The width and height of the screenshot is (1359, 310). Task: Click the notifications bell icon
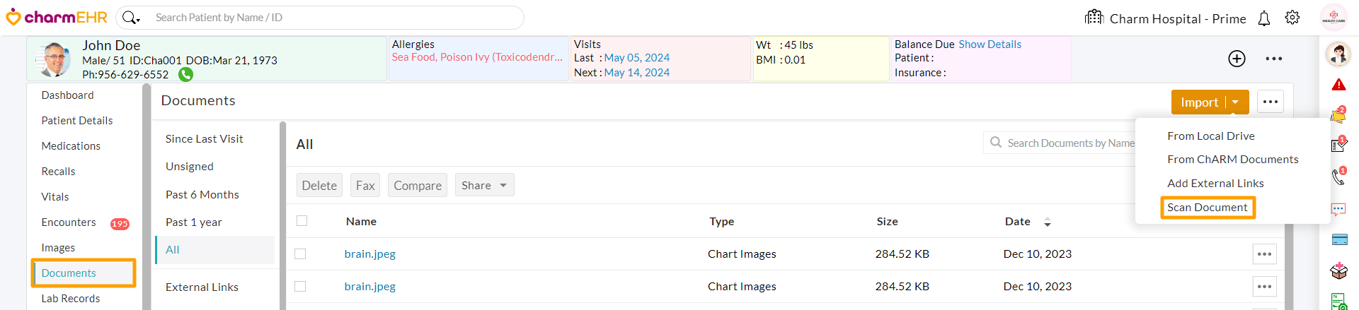coord(1264,19)
